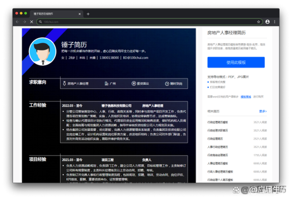
Task: Click the 支持导出格式：PDF、JPG图片 line
Action: pos(228,77)
